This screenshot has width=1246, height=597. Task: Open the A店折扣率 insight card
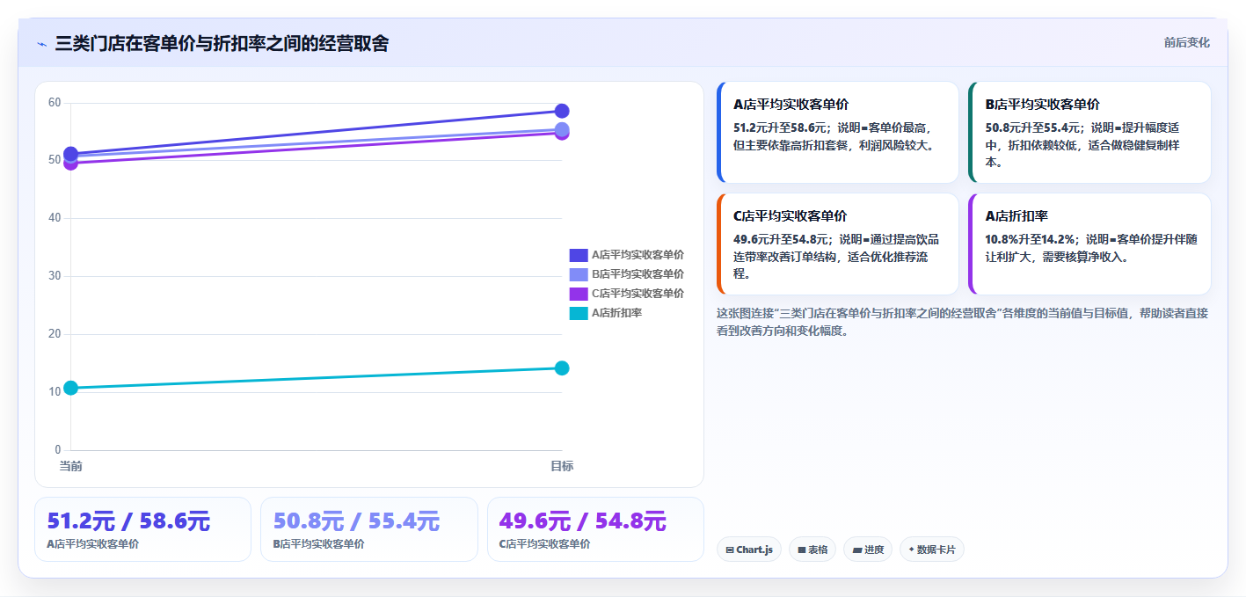pos(1089,244)
